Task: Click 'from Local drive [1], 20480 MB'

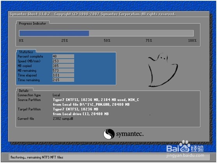Action: 81,114
